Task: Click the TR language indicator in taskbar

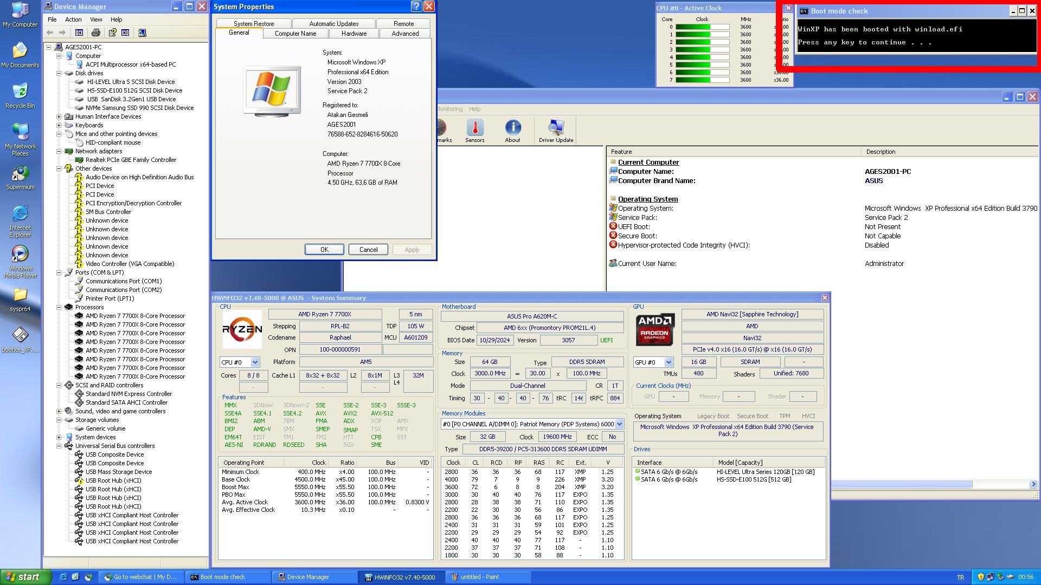Action: (960, 577)
